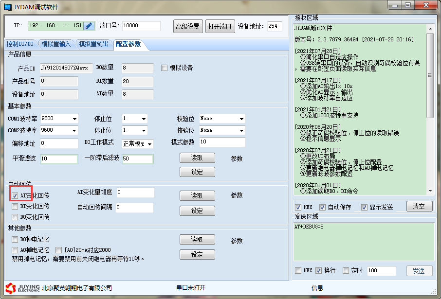Screen dimensions: 441x299
Task: Click the pencil edit icon beside IP address
Action: click(x=89, y=26)
